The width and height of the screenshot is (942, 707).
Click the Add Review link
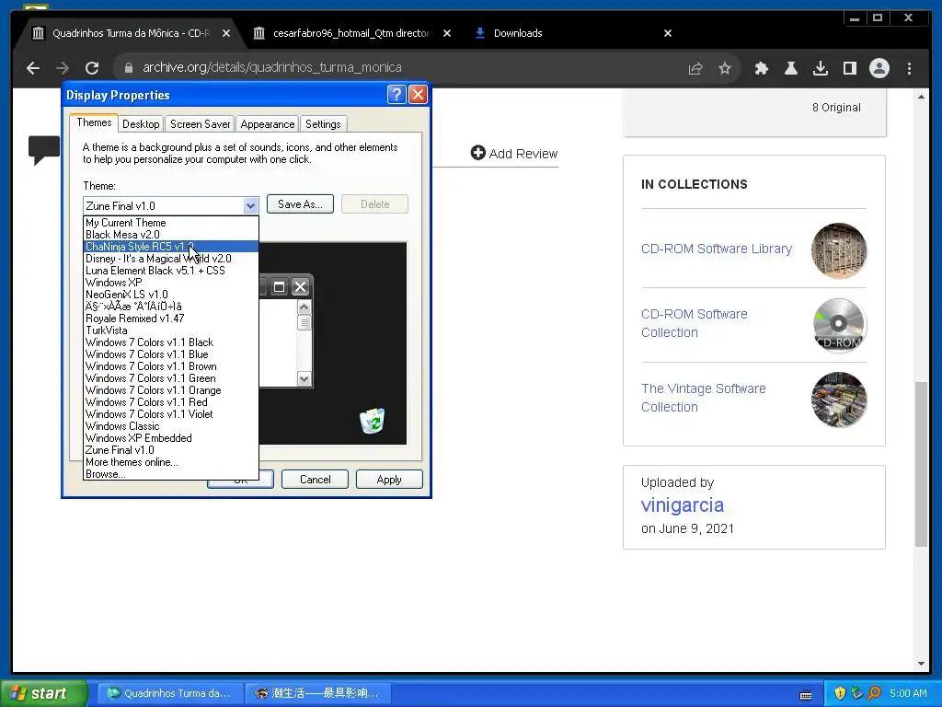click(x=523, y=154)
